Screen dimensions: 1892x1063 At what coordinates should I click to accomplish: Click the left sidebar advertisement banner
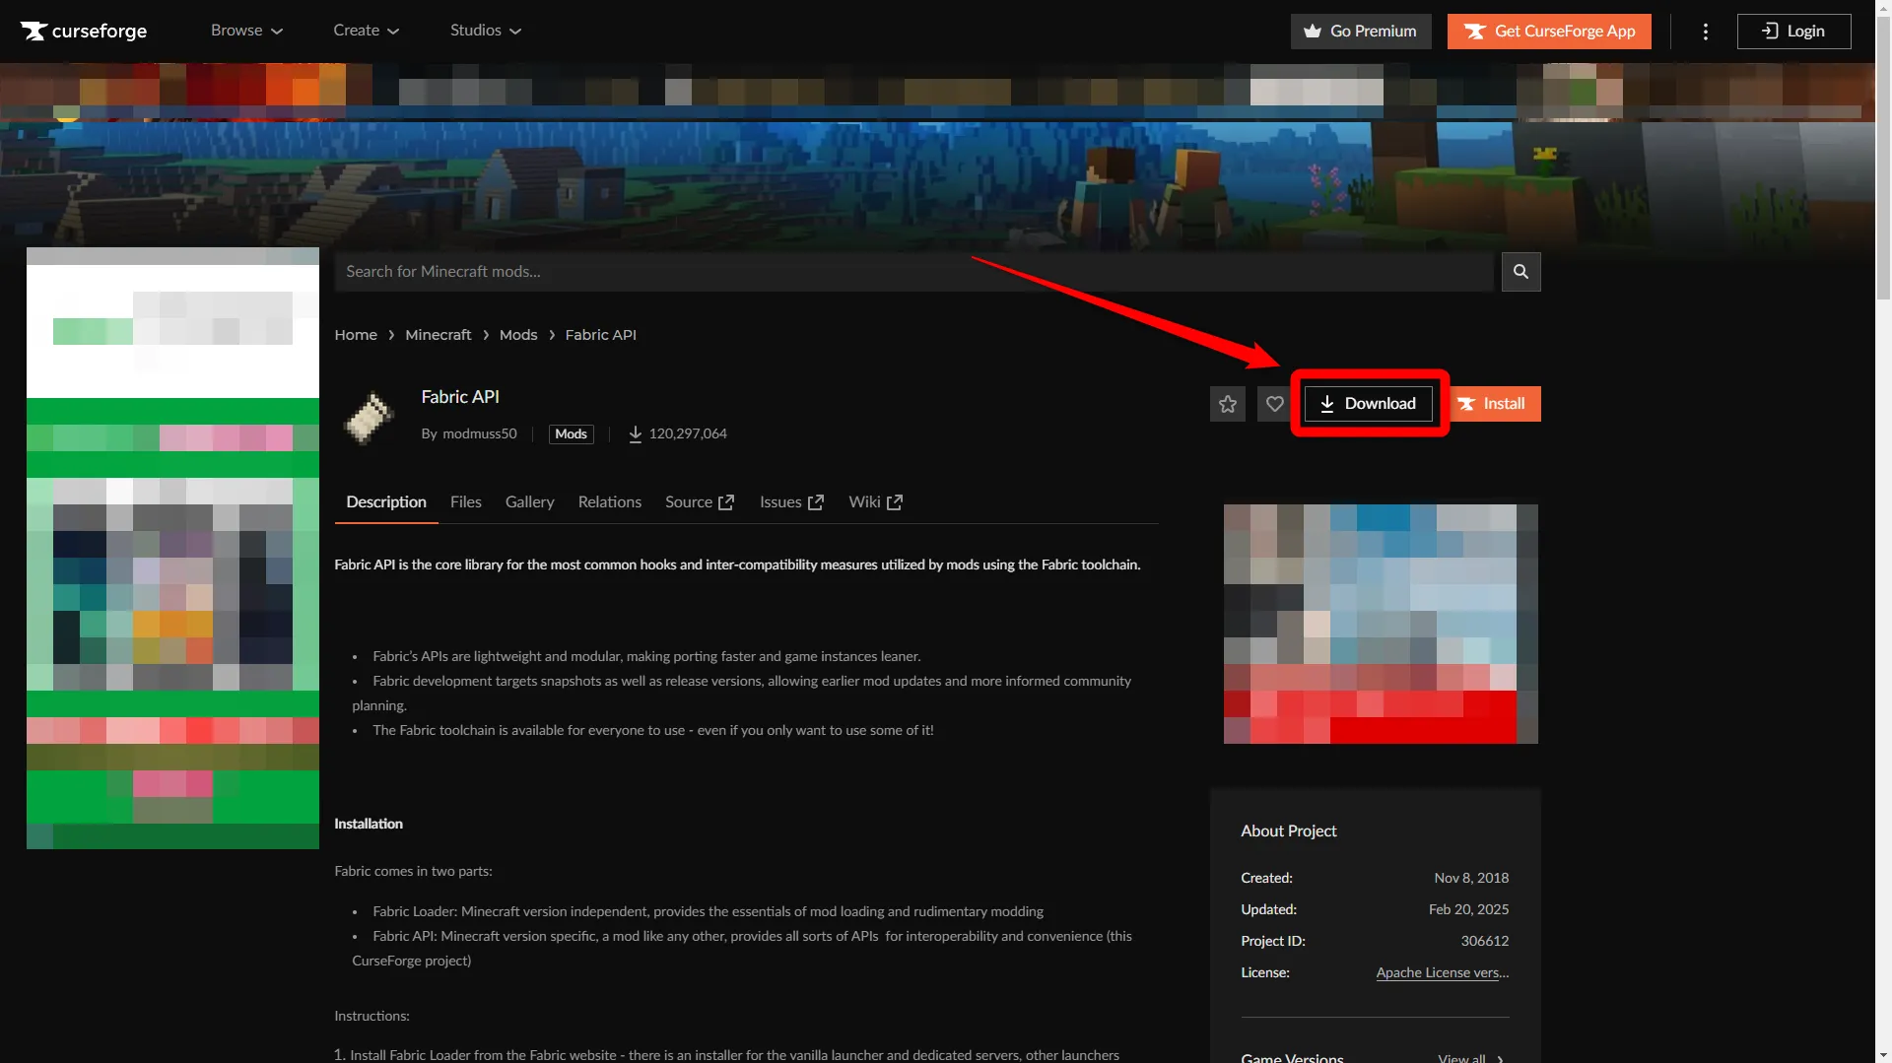click(x=172, y=548)
